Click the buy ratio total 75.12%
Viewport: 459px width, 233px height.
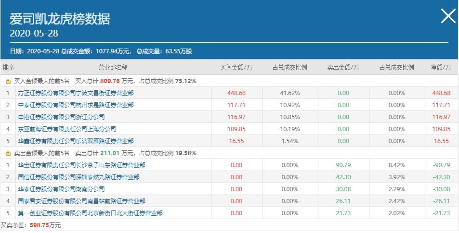click(x=186, y=81)
